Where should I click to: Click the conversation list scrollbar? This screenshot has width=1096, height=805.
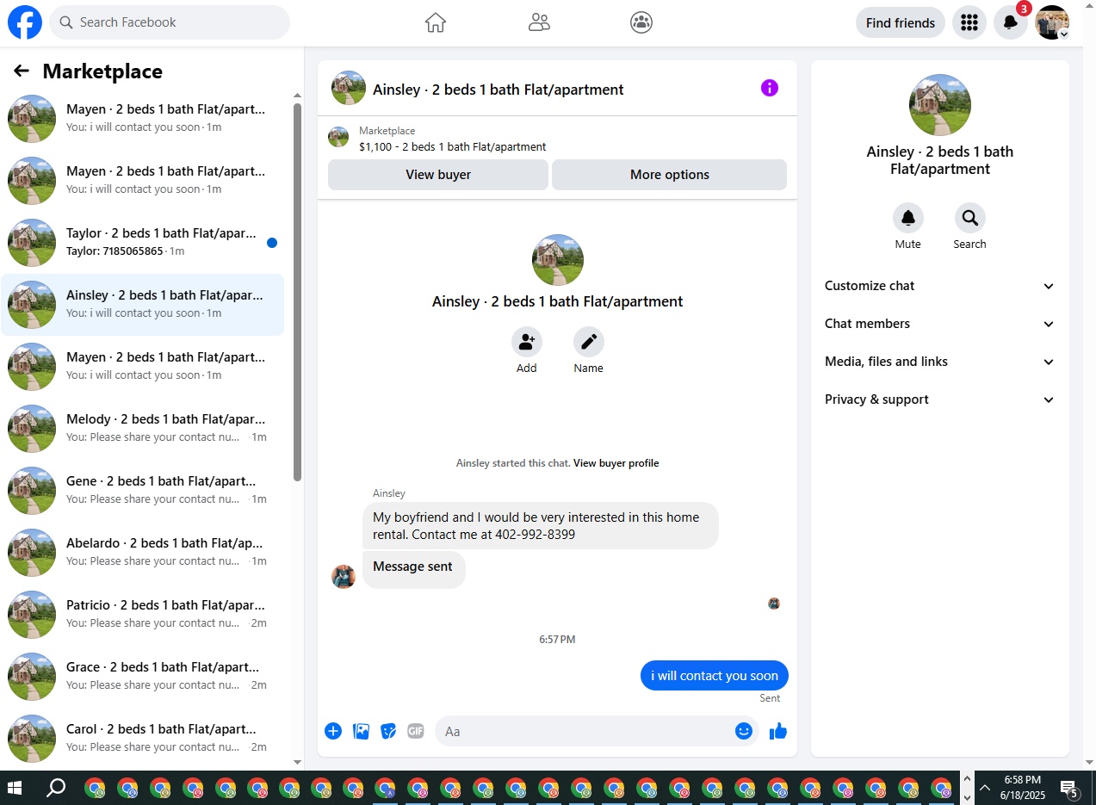(x=297, y=293)
